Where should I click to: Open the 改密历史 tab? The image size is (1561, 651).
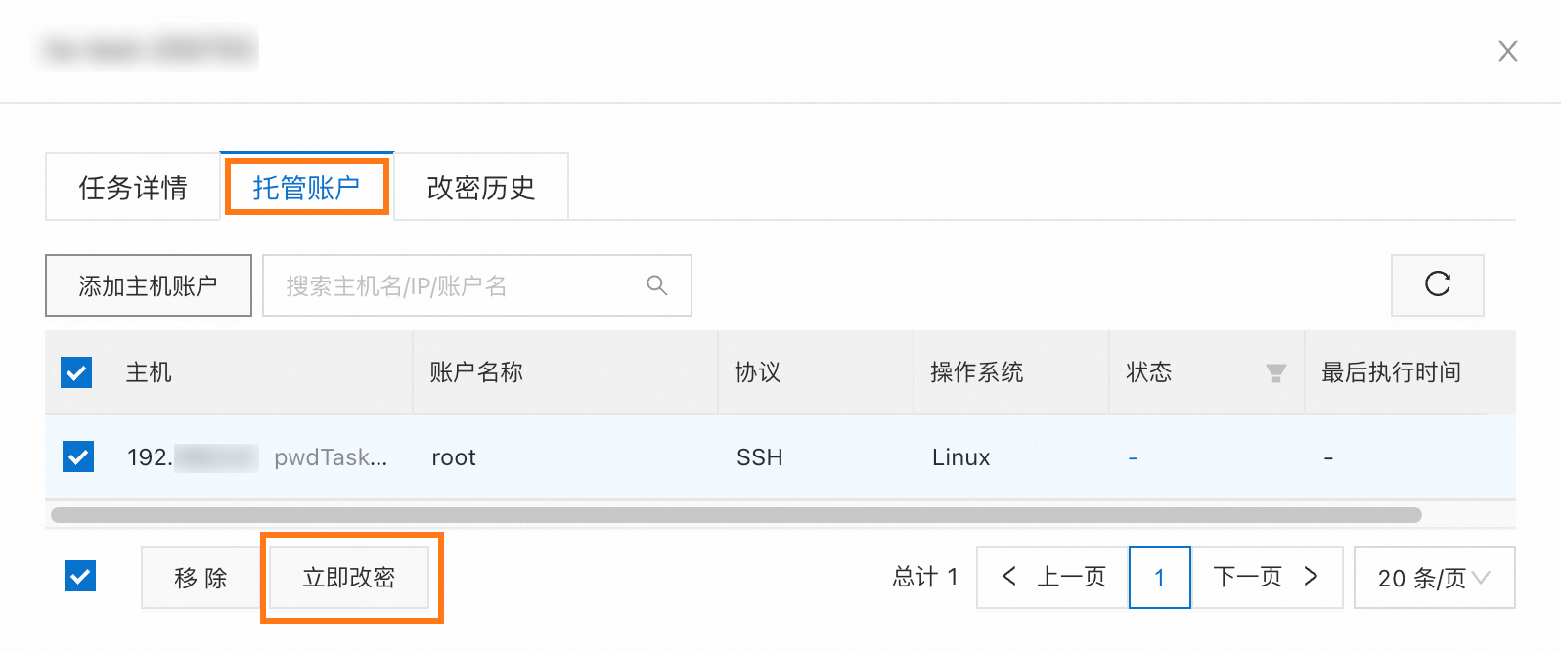tap(481, 188)
